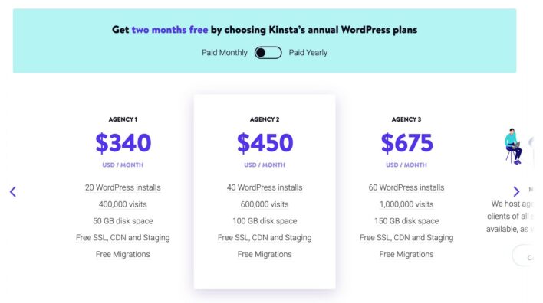Click the two months free link
This screenshot has width=543, height=303.
tap(169, 30)
